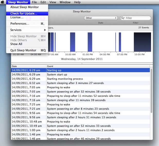Select 'Preparing to sleep after 11 minutes 52 seconds' row
Image resolution: width=159 pixels, height=146 pixels.
point(81,96)
